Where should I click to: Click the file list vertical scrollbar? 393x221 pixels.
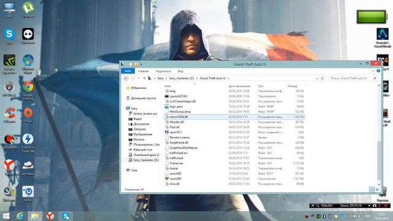(x=379, y=160)
